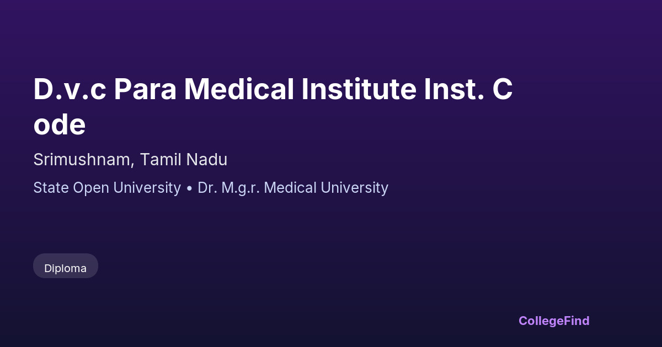Select the word "Para" in the heading
Image resolution: width=662 pixels, height=347 pixels.
click(145, 89)
